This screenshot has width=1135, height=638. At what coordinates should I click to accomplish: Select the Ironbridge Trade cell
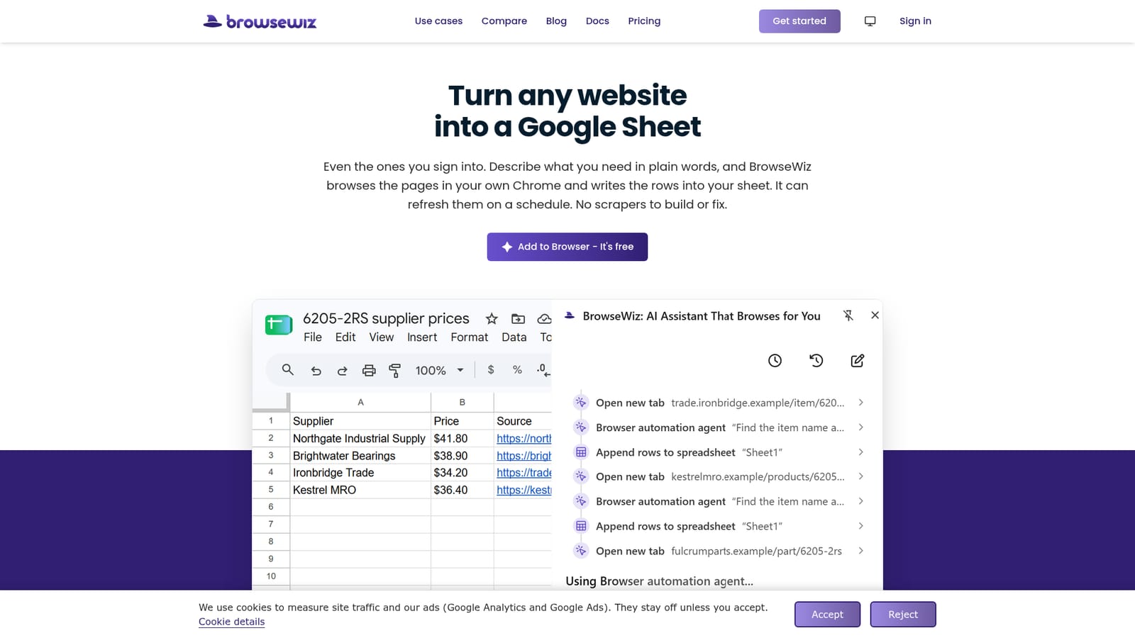coord(360,473)
